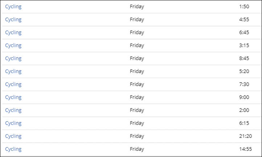Screen dimensions: 262x157
Task: Open the Cycling link in the 6:45 row
Action: coord(13,33)
